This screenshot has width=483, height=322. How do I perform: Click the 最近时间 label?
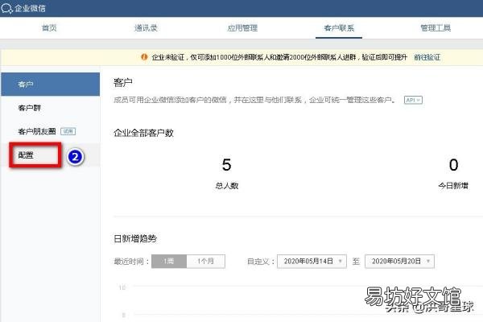tap(131, 262)
